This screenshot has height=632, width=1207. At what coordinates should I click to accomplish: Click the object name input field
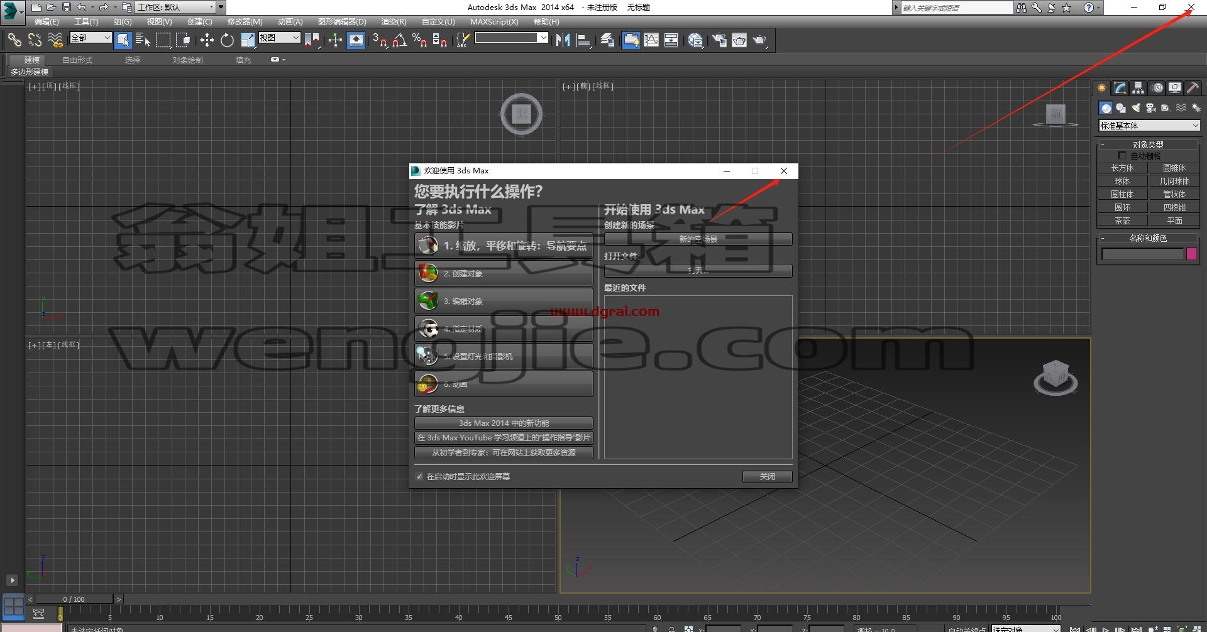[x=1142, y=254]
